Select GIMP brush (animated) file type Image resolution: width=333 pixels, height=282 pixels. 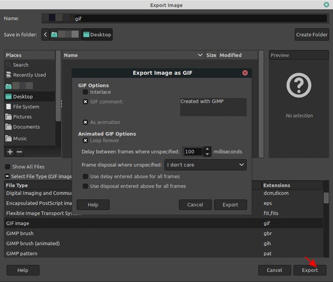(164, 243)
